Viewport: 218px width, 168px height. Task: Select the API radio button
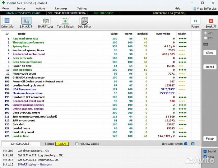pyautogui.click(x=205, y=33)
